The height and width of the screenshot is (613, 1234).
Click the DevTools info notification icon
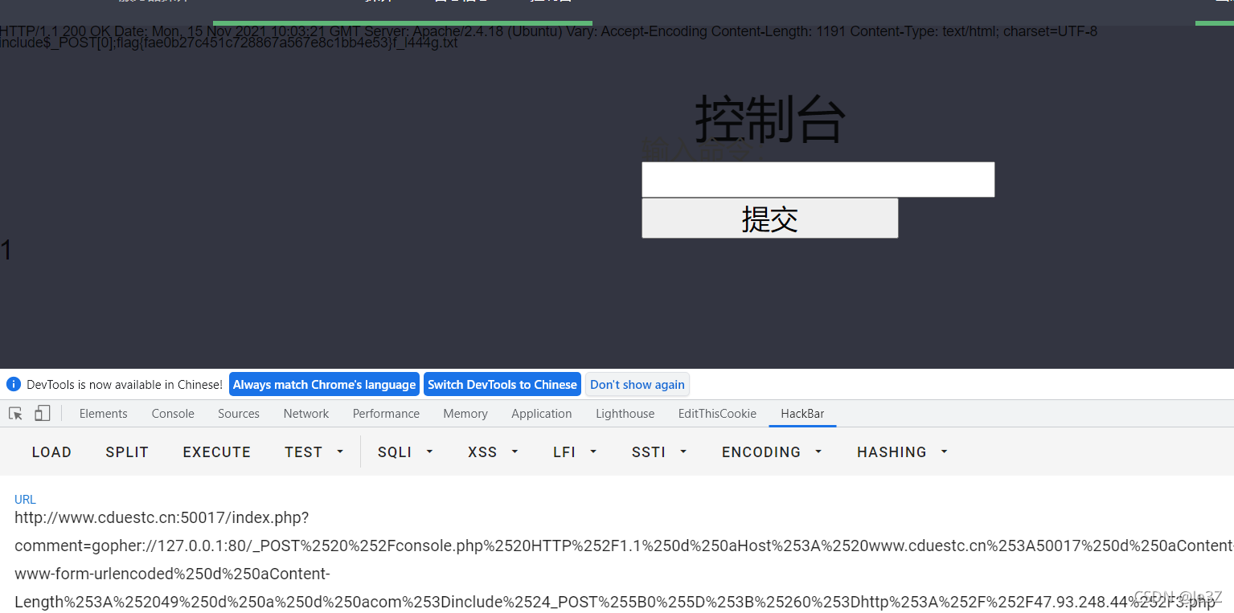coord(13,384)
